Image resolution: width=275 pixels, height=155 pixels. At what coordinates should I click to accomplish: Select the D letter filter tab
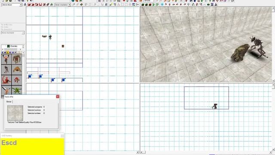13,53
